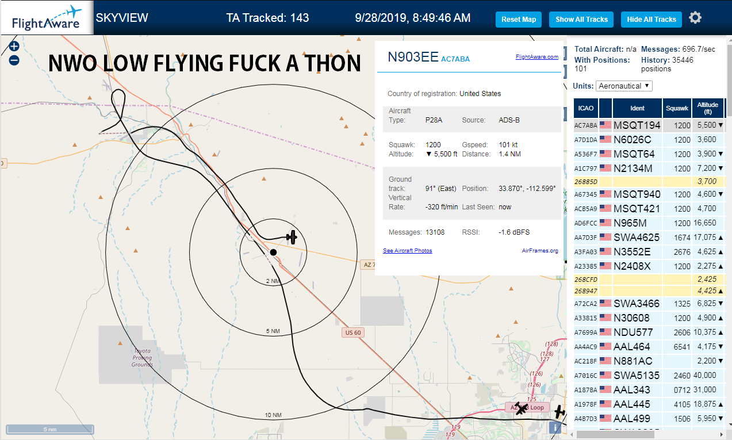Select AAL499 in aircraft list
The height and width of the screenshot is (440, 732).
click(x=649, y=418)
